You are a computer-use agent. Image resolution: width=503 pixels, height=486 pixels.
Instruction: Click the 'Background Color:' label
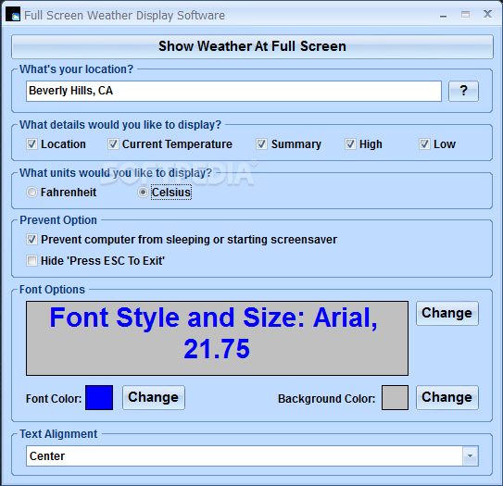click(x=327, y=398)
